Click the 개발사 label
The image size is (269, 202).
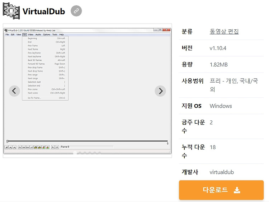click(190, 172)
